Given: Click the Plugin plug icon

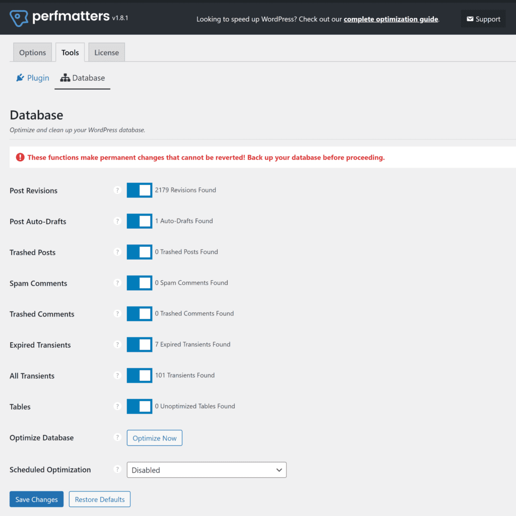Looking at the screenshot, I should coord(20,78).
